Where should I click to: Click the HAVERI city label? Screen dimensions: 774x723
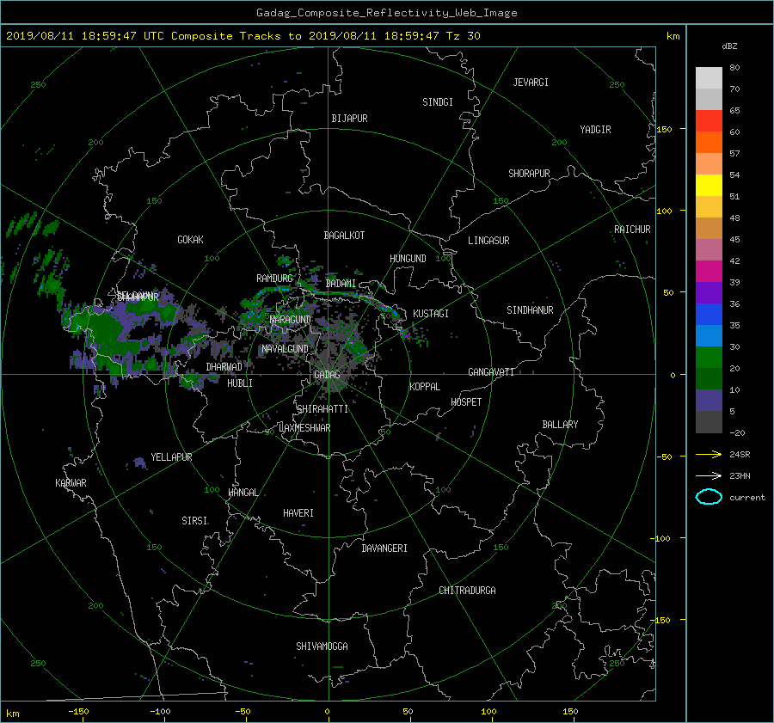tap(298, 514)
